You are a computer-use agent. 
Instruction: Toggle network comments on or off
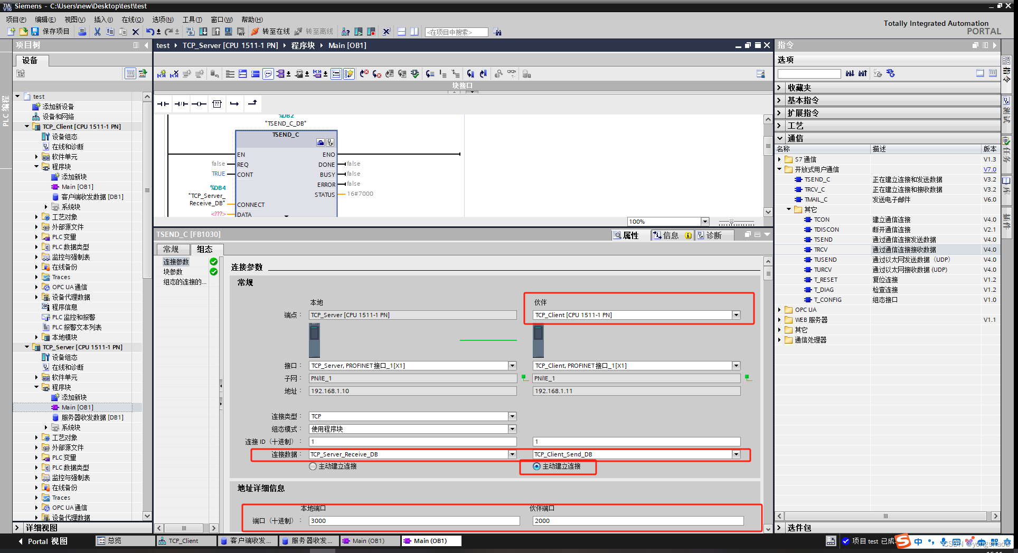tap(268, 74)
